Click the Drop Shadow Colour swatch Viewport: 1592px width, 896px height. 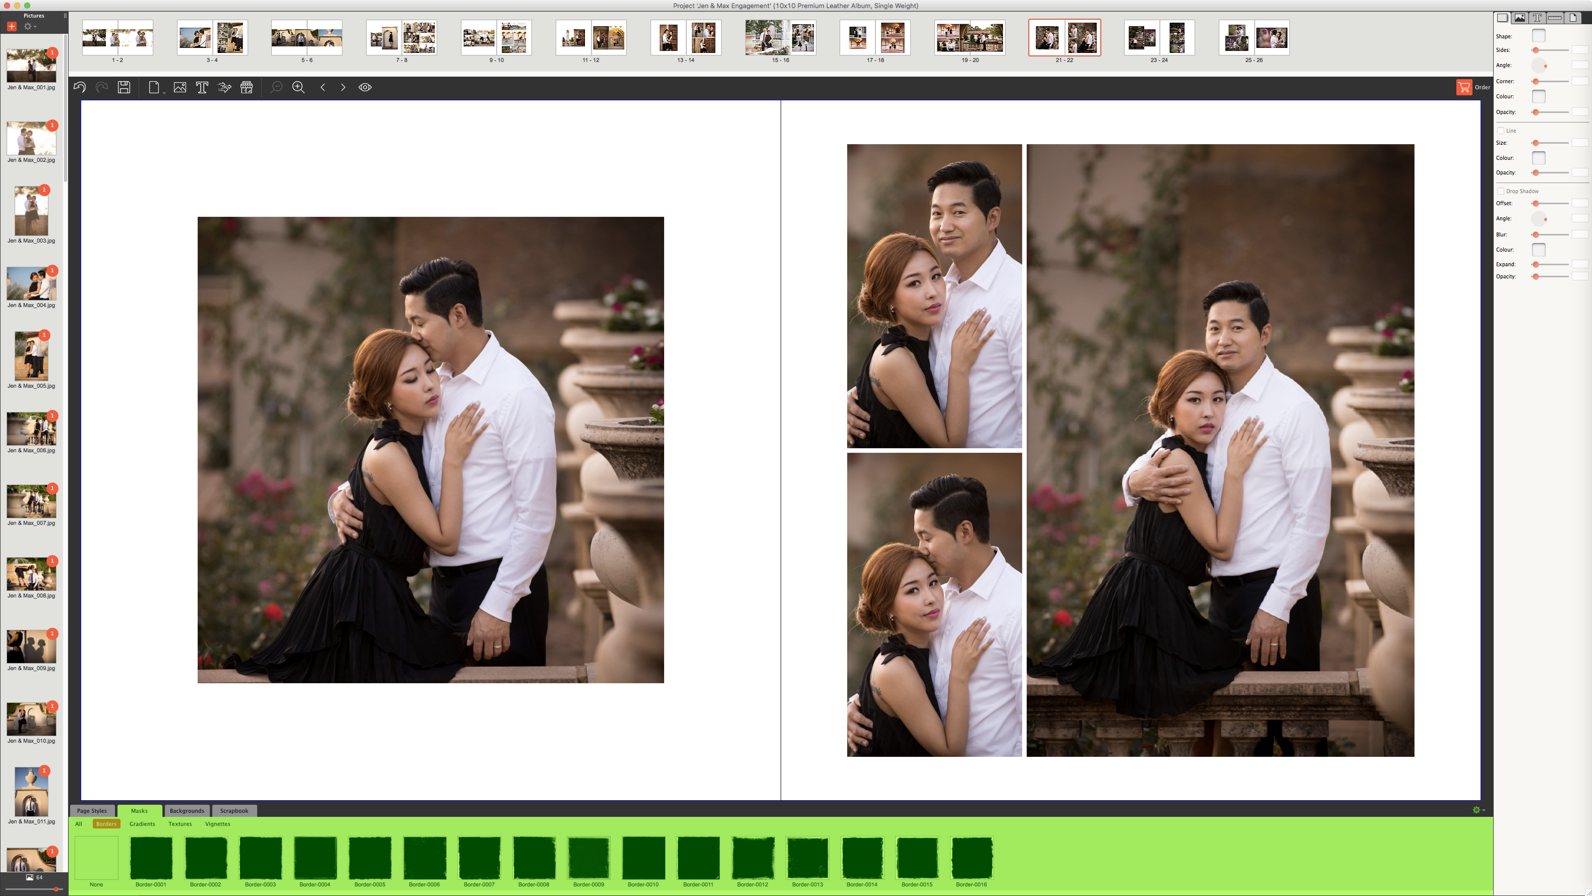click(x=1538, y=250)
